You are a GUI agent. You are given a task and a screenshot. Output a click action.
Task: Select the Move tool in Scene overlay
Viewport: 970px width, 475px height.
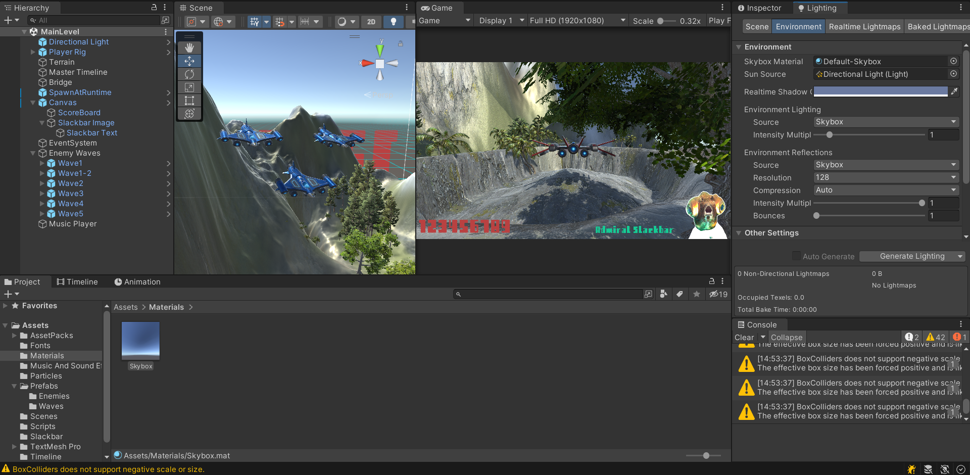tap(189, 61)
